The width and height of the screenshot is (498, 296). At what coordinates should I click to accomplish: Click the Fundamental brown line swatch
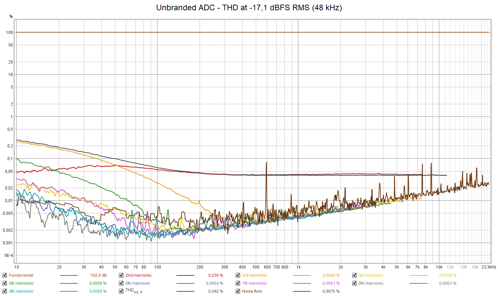69,275
